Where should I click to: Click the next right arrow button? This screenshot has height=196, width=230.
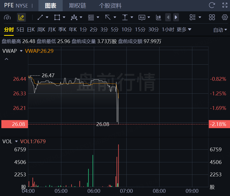click(176, 17)
